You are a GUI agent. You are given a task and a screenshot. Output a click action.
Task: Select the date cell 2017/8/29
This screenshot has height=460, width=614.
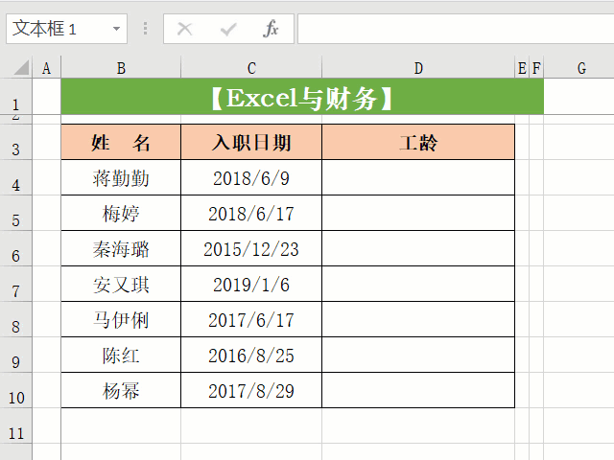pos(251,390)
